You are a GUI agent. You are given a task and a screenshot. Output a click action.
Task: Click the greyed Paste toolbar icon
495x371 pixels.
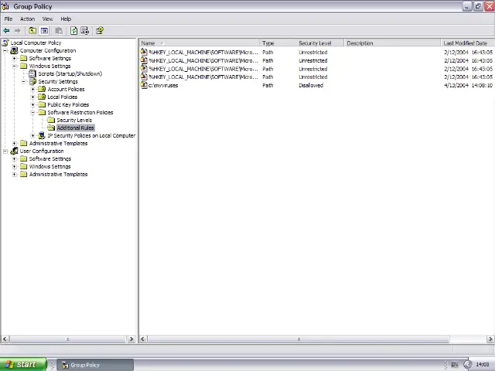[x=59, y=31]
